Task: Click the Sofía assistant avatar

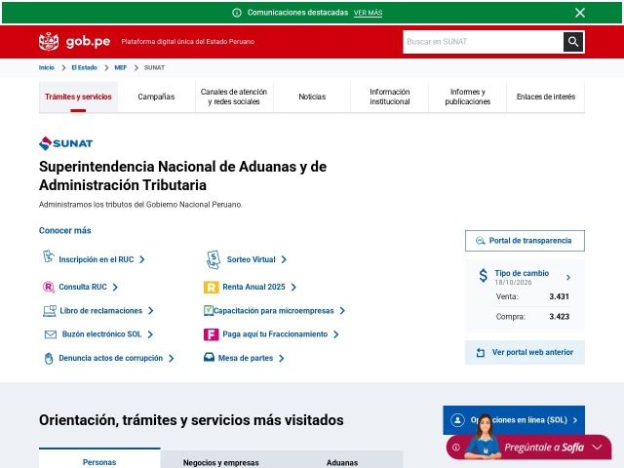Action: (x=484, y=437)
